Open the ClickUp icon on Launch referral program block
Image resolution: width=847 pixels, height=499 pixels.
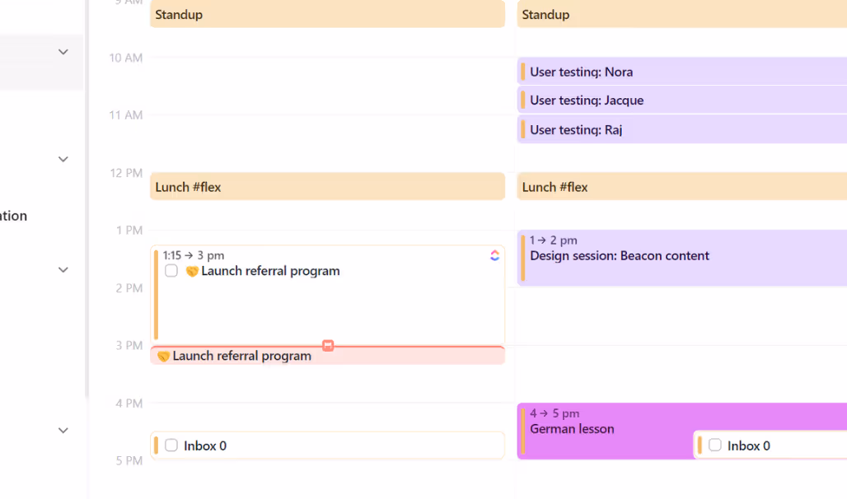pyautogui.click(x=494, y=255)
